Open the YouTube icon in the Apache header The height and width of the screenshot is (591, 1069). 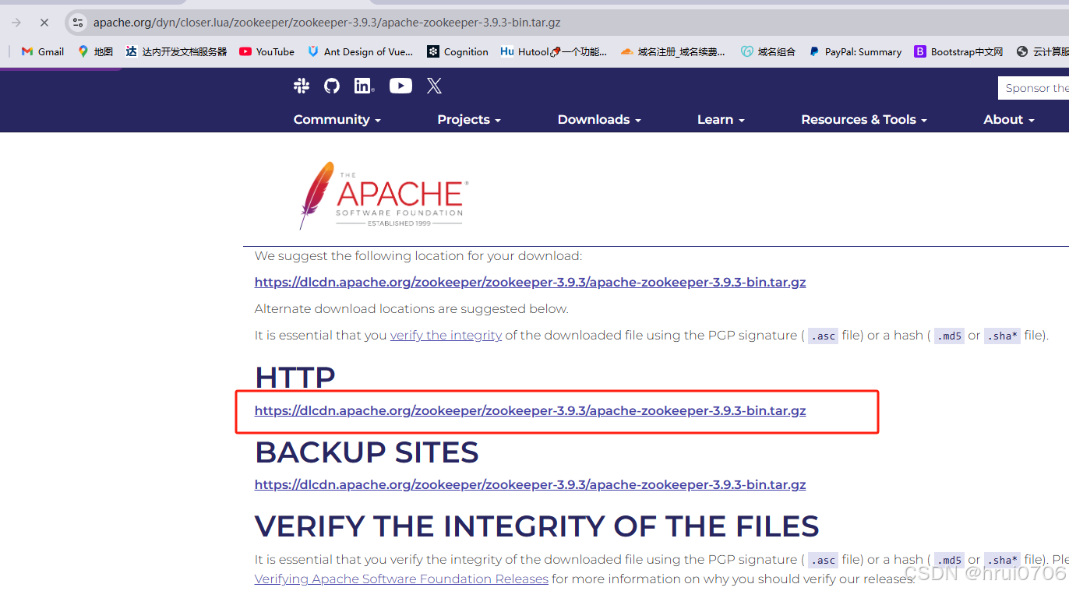tap(400, 86)
